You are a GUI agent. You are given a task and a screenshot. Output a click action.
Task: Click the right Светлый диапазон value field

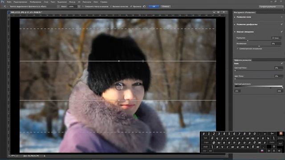click(280, 91)
